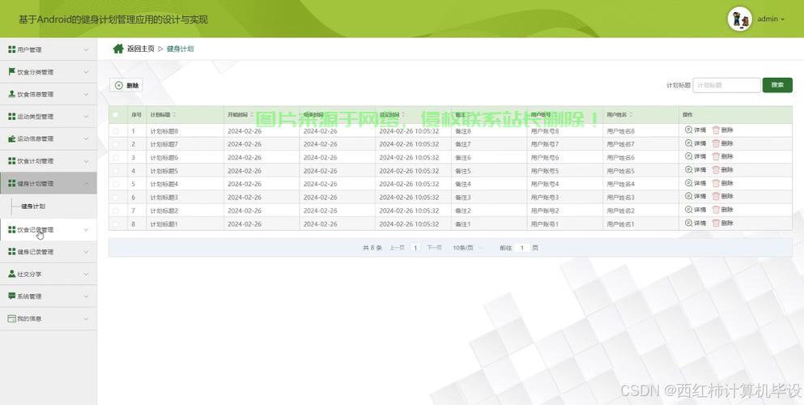Focus the 前往 page number input
804x405 pixels.
pos(522,248)
